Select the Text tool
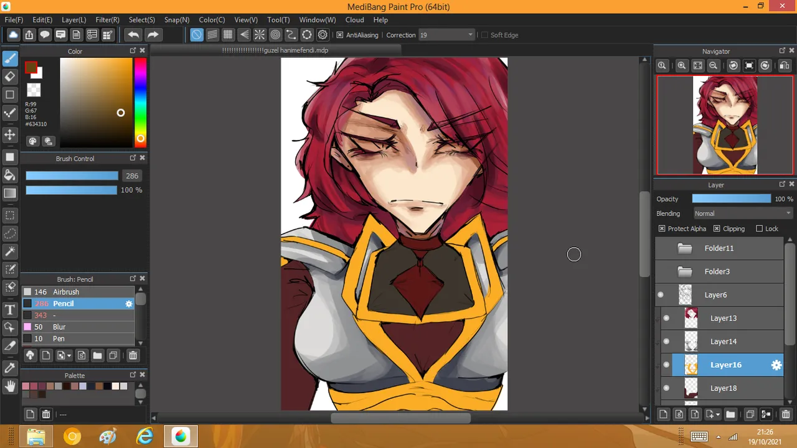The width and height of the screenshot is (797, 448). point(10,309)
